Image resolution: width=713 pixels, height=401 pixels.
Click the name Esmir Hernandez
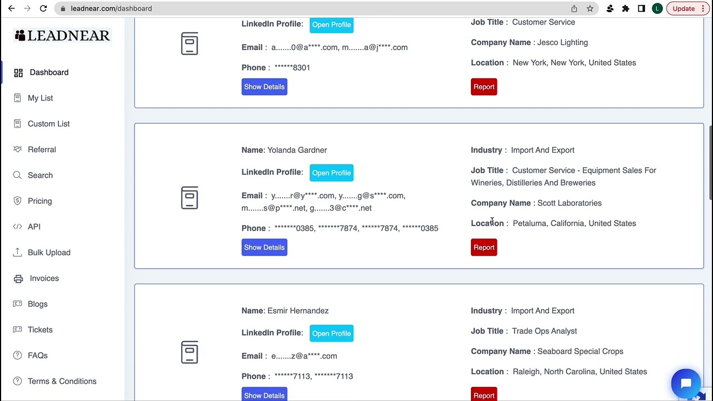(298, 311)
